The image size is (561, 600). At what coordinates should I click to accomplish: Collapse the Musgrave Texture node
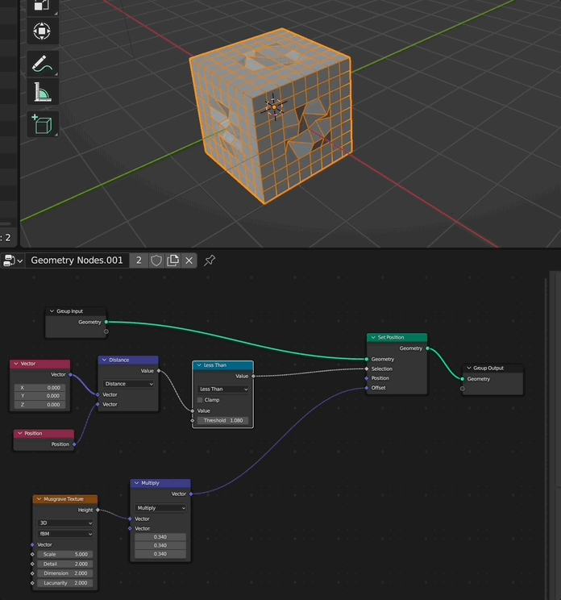tap(39, 499)
